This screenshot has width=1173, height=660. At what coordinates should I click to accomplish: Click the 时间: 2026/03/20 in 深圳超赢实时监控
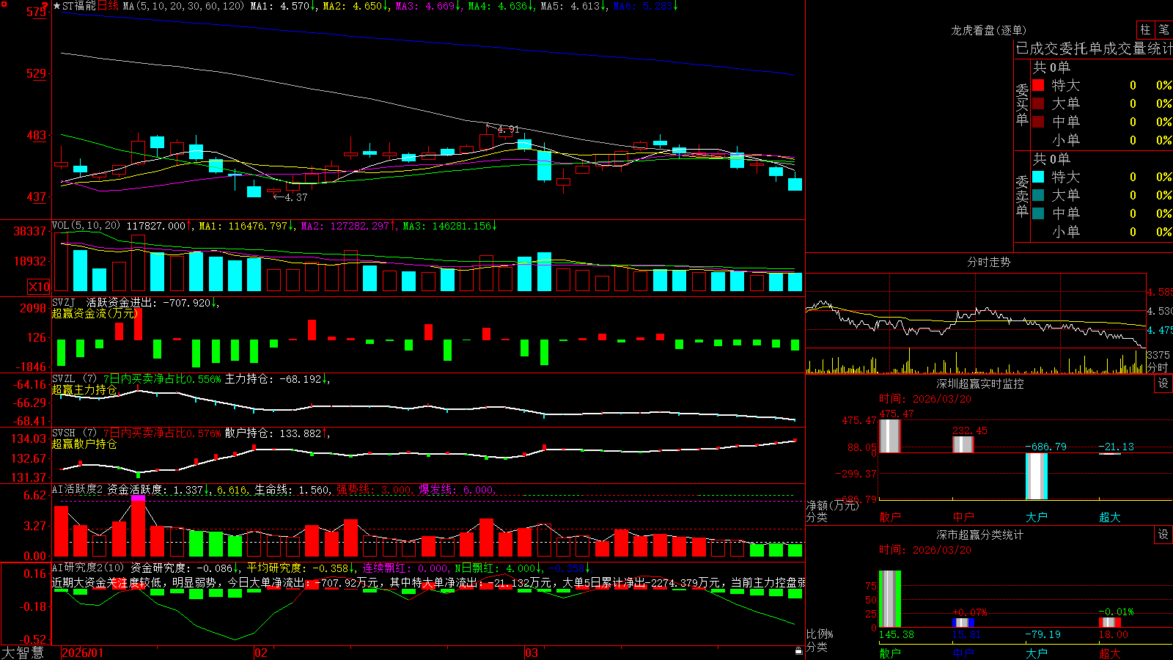pyautogui.click(x=924, y=399)
